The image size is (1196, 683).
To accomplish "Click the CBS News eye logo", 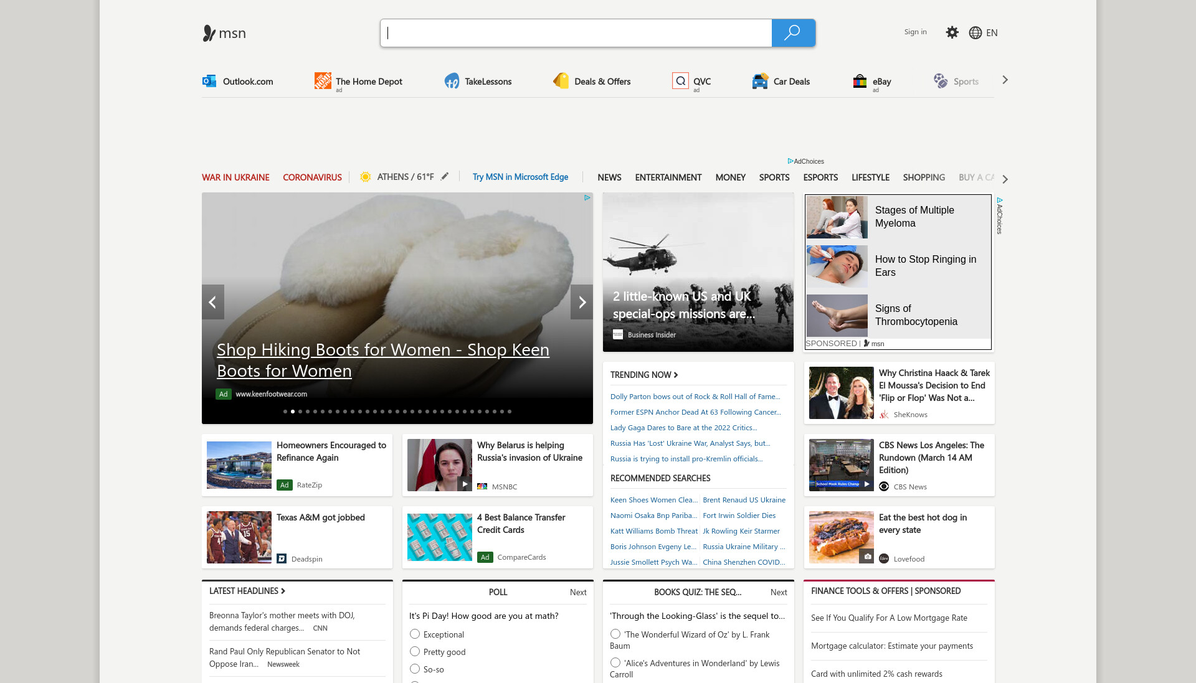I will (884, 486).
